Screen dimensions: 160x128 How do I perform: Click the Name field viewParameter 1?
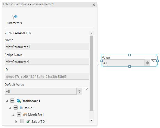pos(47,47)
